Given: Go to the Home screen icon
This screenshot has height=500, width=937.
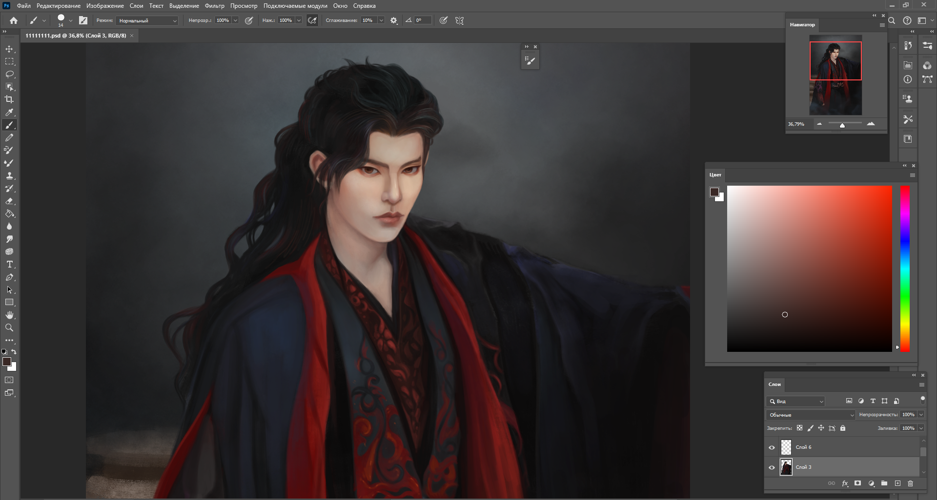Looking at the screenshot, I should 14,20.
